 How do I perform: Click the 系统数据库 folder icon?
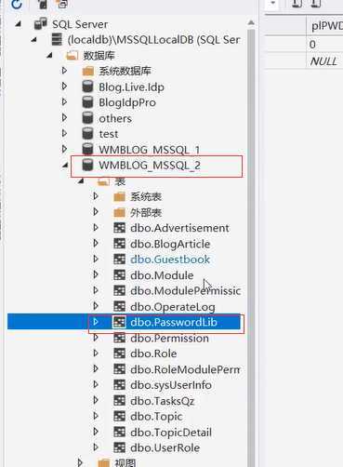[x=88, y=72]
